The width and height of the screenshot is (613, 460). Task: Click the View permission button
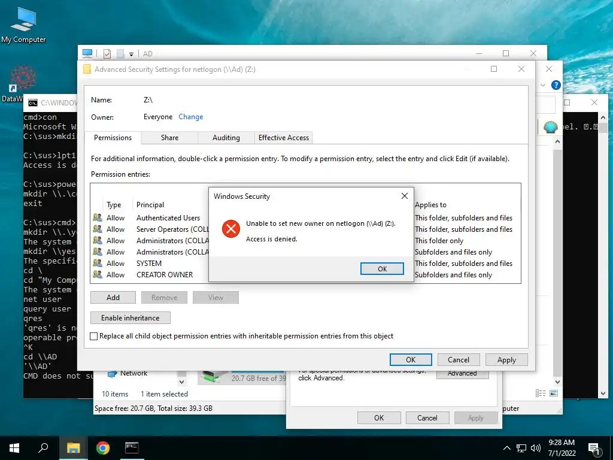click(x=216, y=297)
